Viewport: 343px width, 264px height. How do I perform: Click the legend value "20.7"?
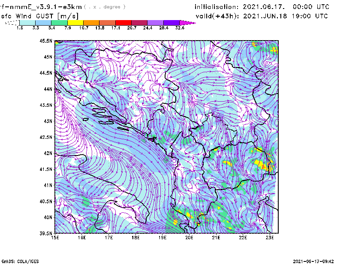(x=132, y=28)
